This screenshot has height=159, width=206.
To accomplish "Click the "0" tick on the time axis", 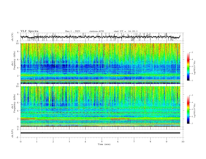I will (x=21, y=142).
